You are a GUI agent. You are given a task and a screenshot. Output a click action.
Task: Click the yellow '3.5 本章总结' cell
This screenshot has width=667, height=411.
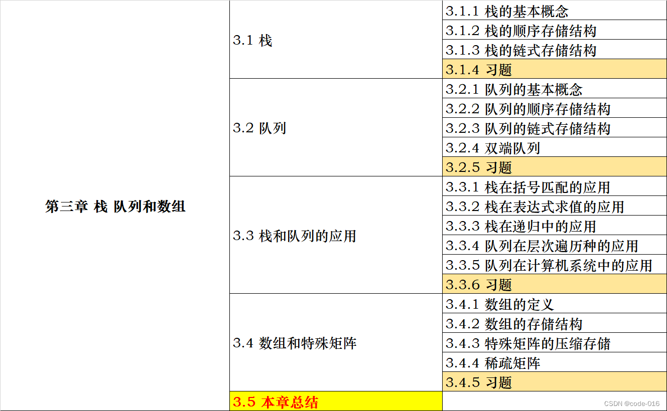coord(336,401)
